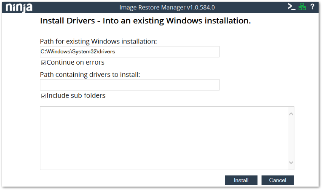Click the log scrollbar track

tap(291, 138)
